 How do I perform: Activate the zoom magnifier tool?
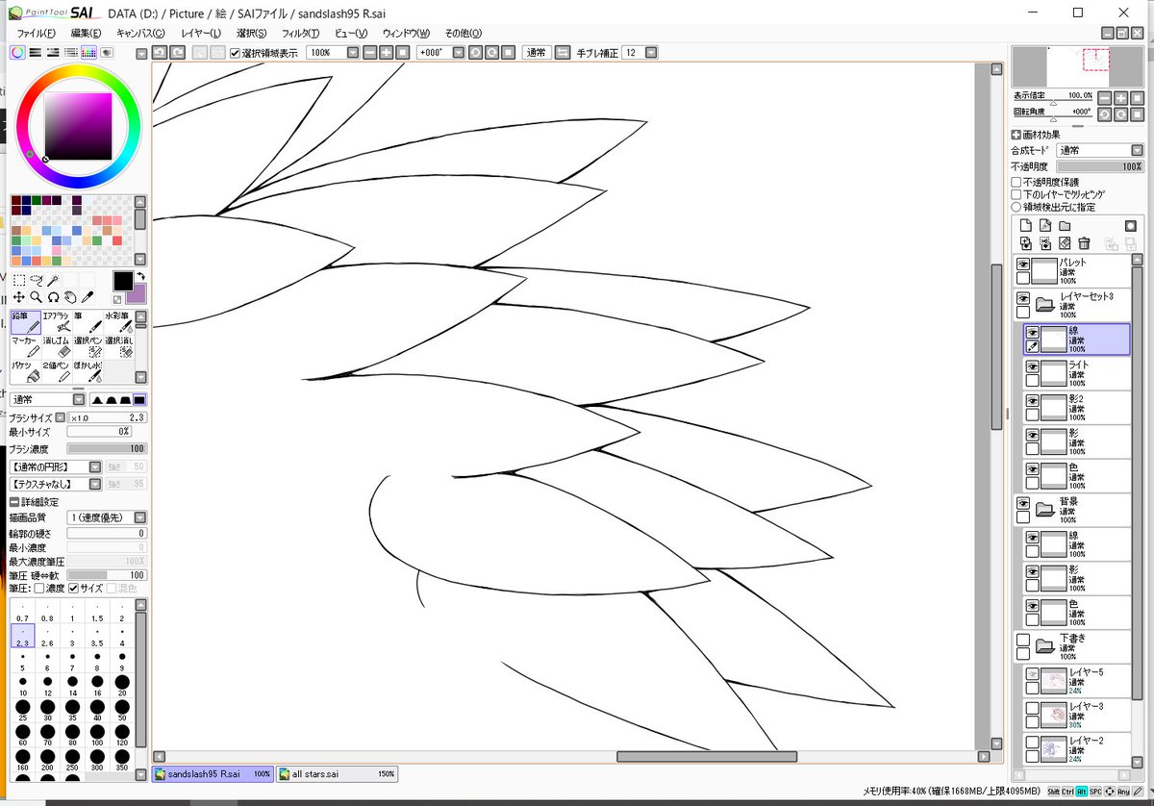click(37, 297)
